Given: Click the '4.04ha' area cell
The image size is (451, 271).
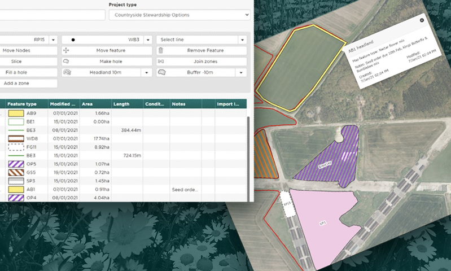Looking at the screenshot, I should point(102,198).
